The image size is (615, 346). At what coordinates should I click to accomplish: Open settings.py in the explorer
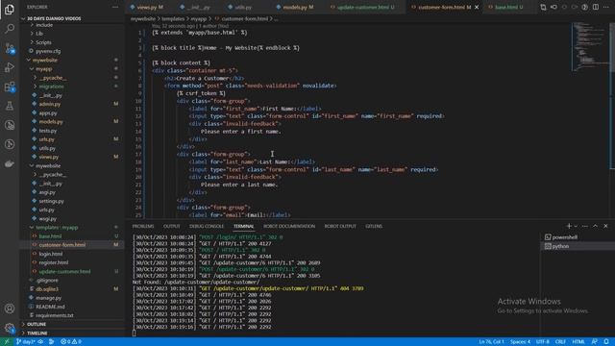[51, 201]
